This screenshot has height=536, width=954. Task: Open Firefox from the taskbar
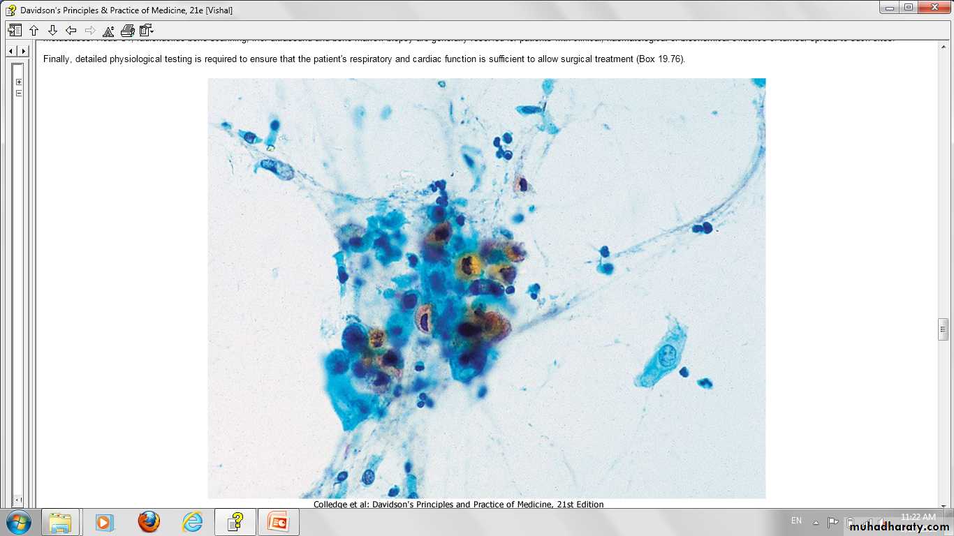pyautogui.click(x=148, y=521)
